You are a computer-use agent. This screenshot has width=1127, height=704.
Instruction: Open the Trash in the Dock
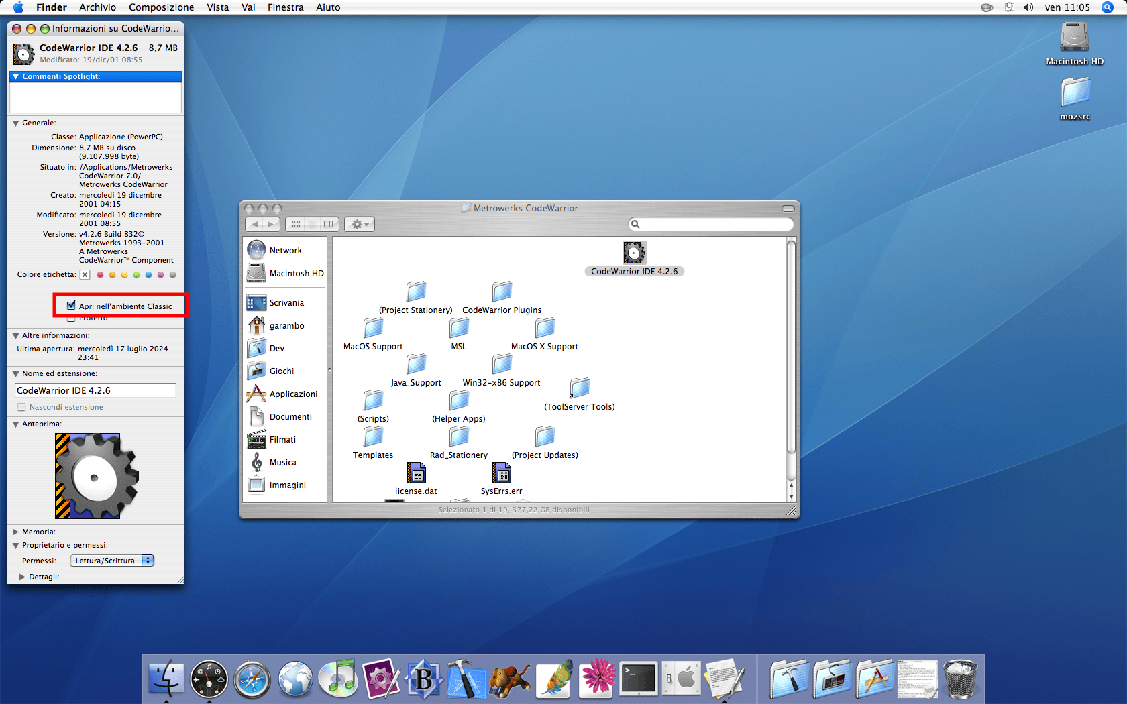tap(960, 680)
